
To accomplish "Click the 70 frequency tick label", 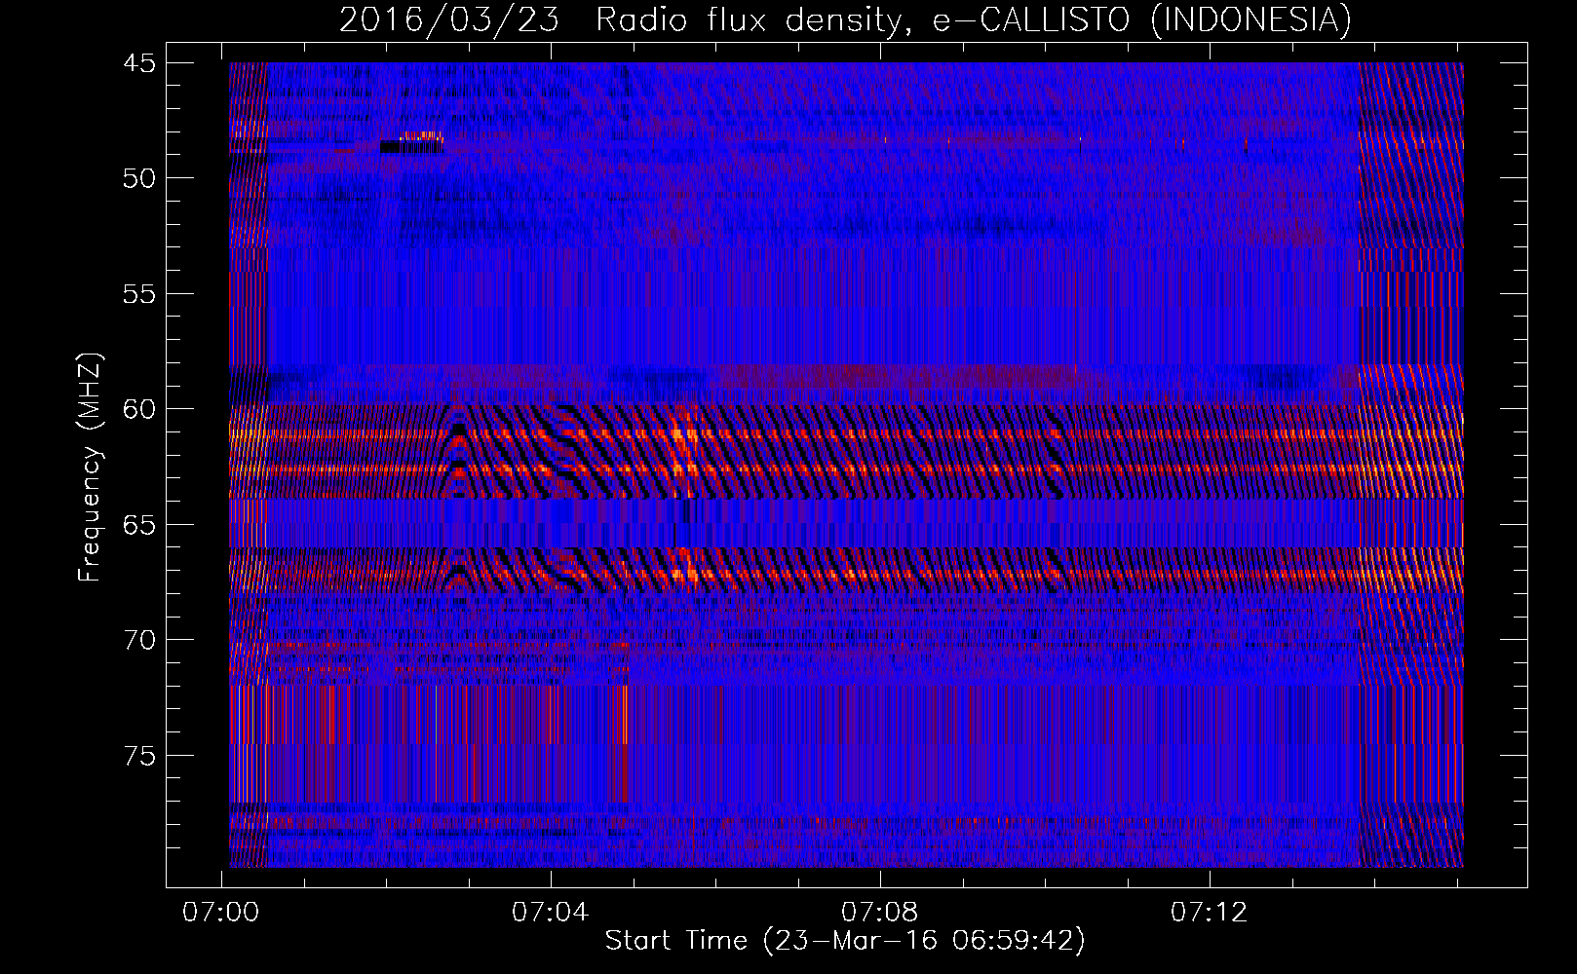I will 139,640.
